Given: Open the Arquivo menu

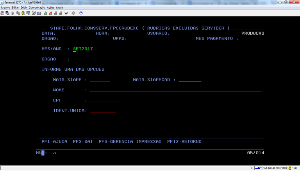Looking at the screenshot, I should 5,7.
